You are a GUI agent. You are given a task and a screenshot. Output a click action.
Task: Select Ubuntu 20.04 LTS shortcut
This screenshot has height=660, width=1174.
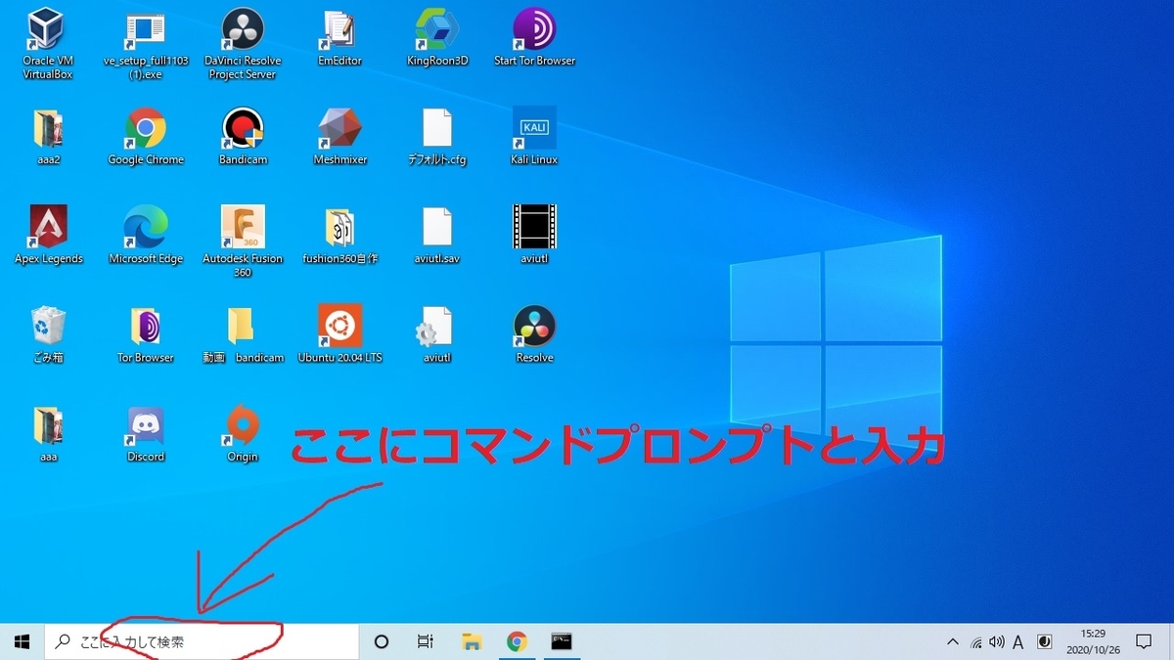coord(339,335)
